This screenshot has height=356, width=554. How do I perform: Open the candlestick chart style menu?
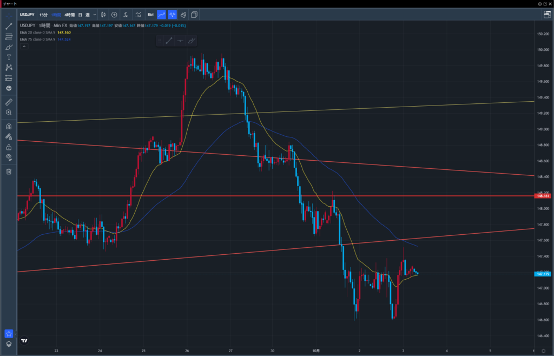coord(103,15)
